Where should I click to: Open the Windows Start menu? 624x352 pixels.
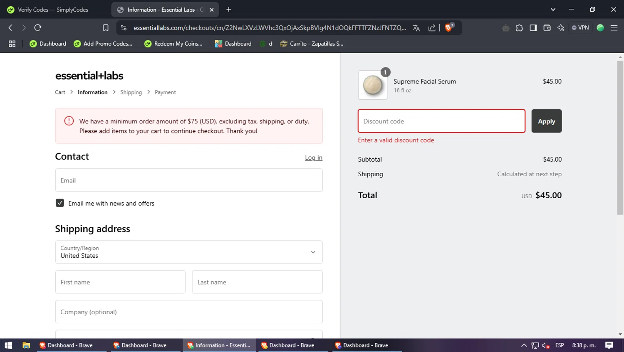click(x=8, y=345)
